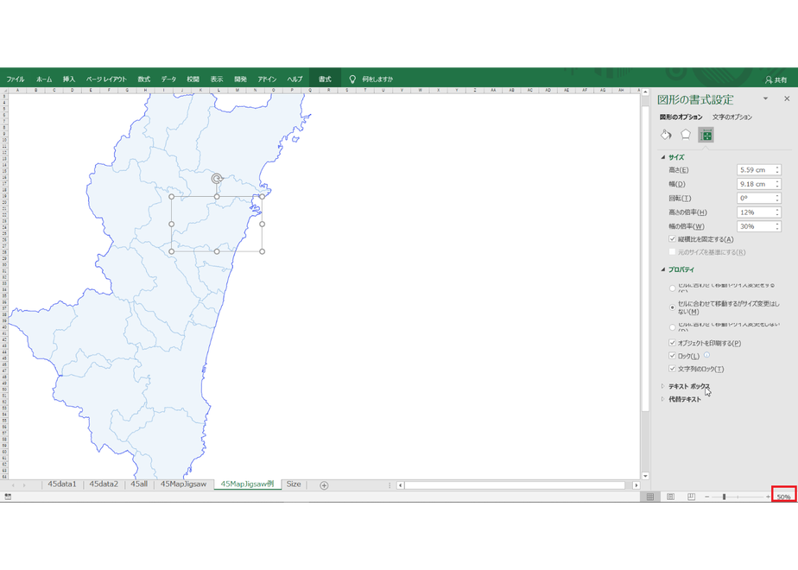
Task: Switch to 文字のオプション tab
Action: [731, 117]
